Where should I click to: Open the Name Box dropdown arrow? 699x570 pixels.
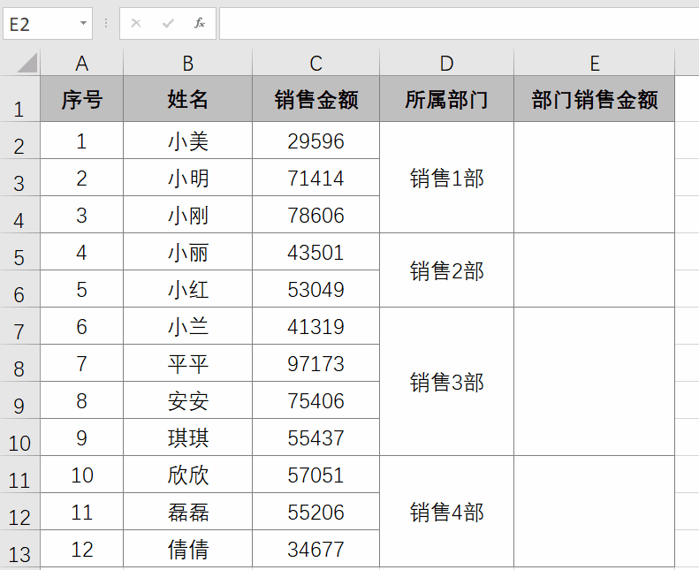[x=83, y=23]
